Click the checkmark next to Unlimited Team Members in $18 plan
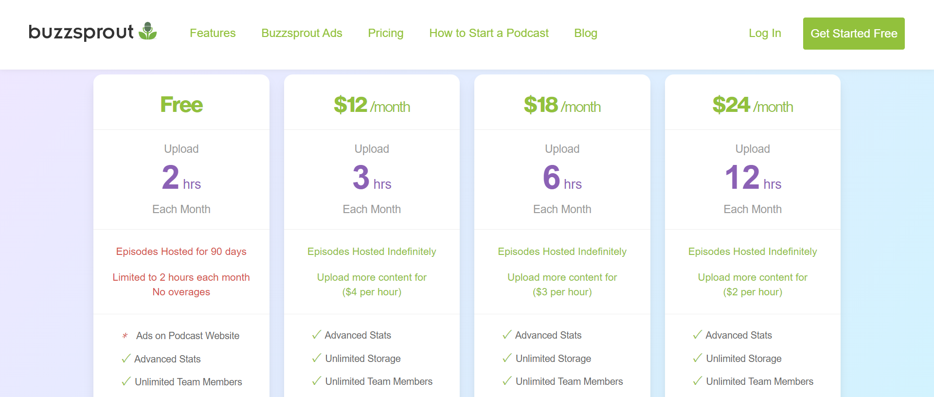934x397 pixels. [x=507, y=381]
